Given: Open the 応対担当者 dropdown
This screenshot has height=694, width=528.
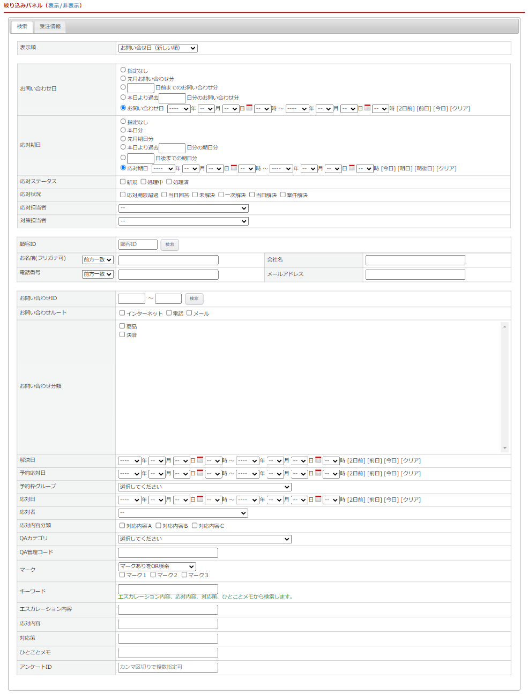Looking at the screenshot, I should click(183, 208).
